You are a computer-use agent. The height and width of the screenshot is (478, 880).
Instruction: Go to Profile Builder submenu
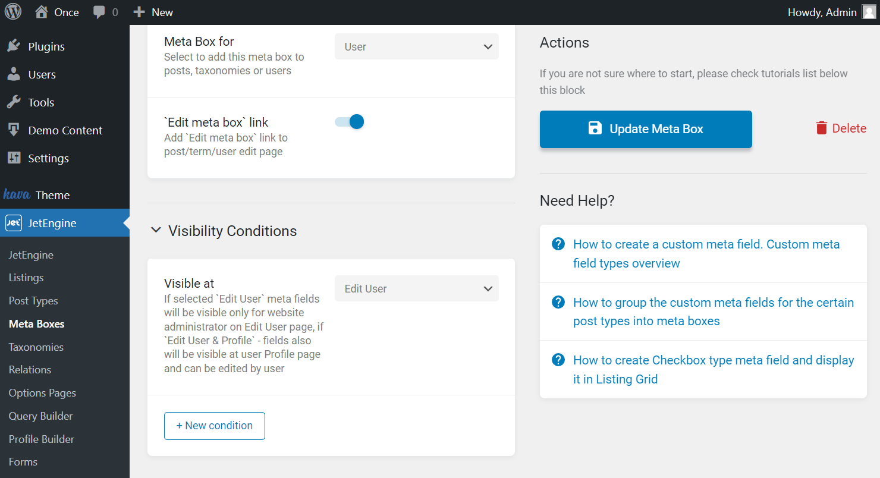click(42, 439)
